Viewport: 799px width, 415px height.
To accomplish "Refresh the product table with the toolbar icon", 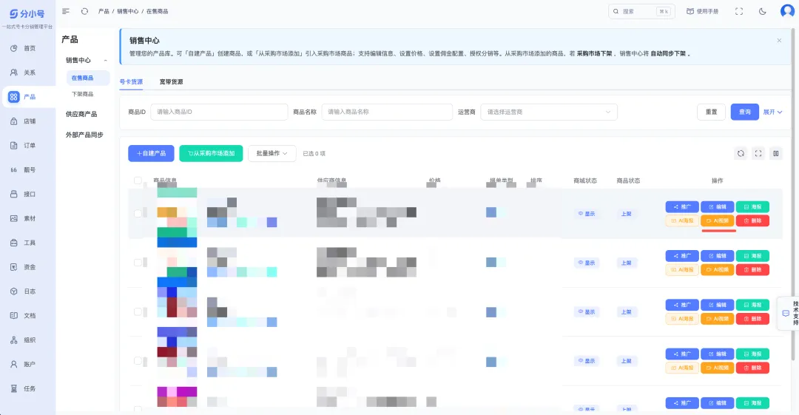I will pos(741,153).
